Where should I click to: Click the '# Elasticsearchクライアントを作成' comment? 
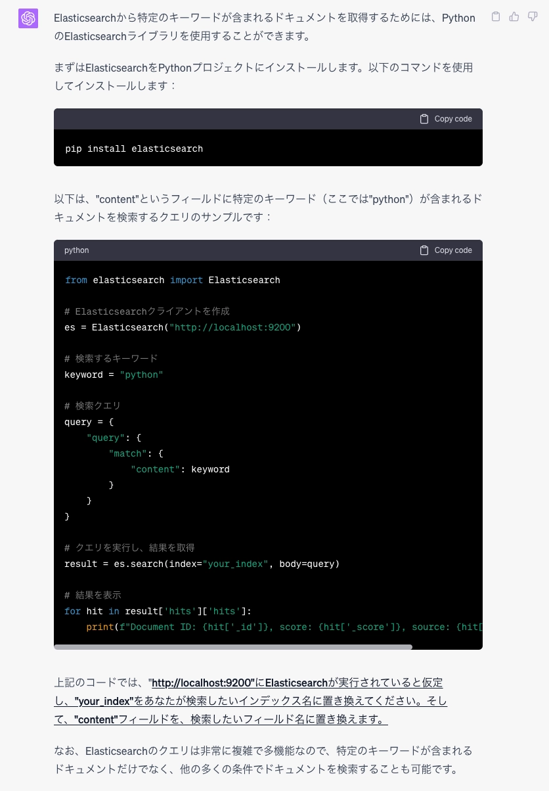(x=147, y=311)
